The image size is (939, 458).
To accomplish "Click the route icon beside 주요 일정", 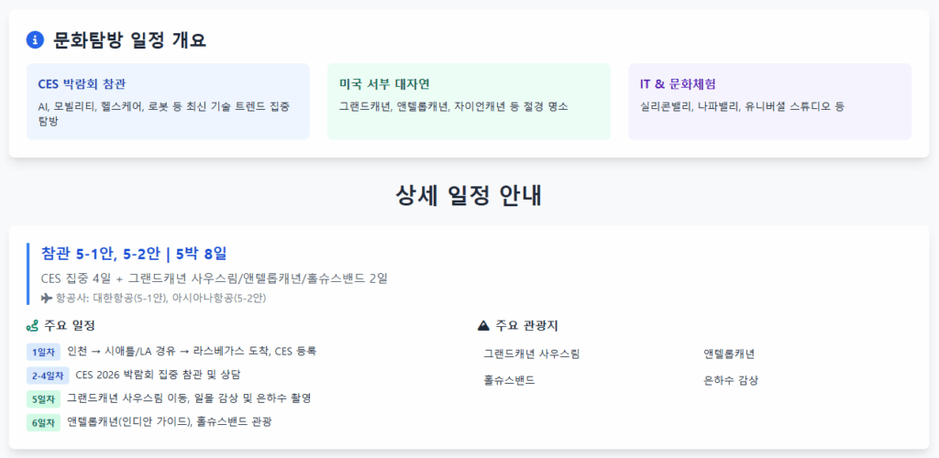I will (x=32, y=326).
